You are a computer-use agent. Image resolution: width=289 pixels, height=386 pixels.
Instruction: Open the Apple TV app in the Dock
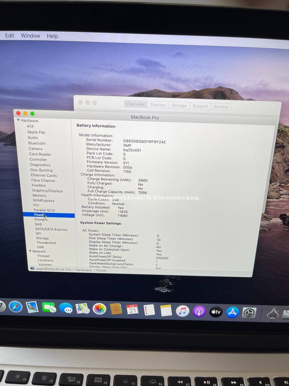(216, 312)
